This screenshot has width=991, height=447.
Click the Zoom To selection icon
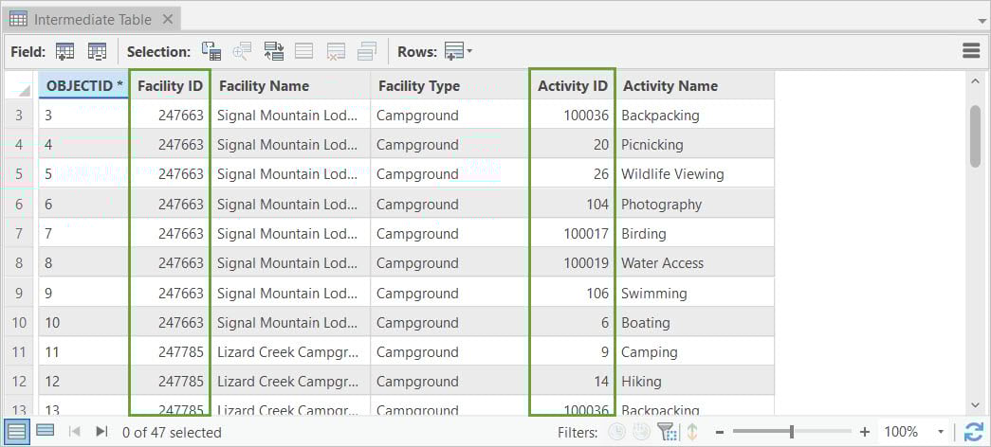pyautogui.click(x=242, y=51)
